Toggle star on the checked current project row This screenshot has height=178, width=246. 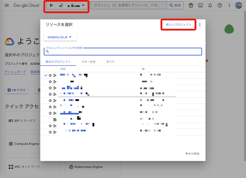(50, 76)
